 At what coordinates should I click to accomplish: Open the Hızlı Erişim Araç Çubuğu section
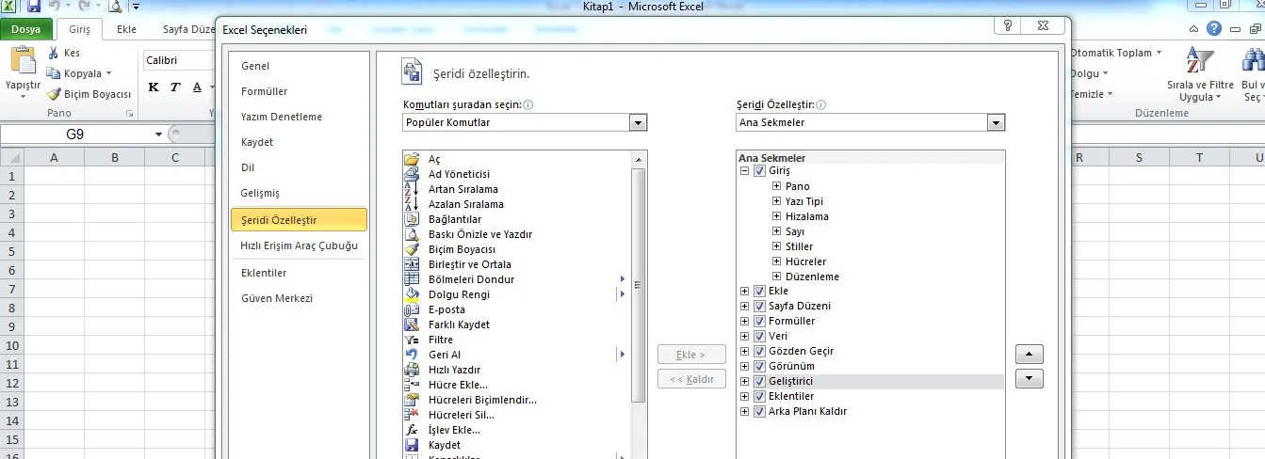point(299,245)
